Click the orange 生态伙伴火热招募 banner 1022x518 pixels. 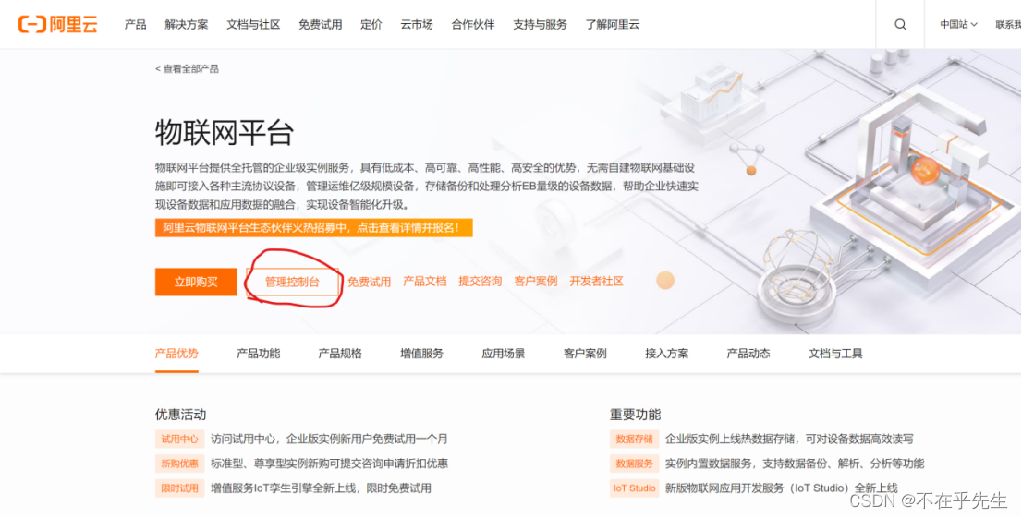tap(313, 227)
